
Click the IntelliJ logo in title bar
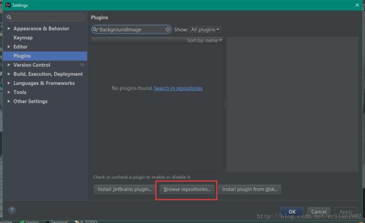[8, 5]
